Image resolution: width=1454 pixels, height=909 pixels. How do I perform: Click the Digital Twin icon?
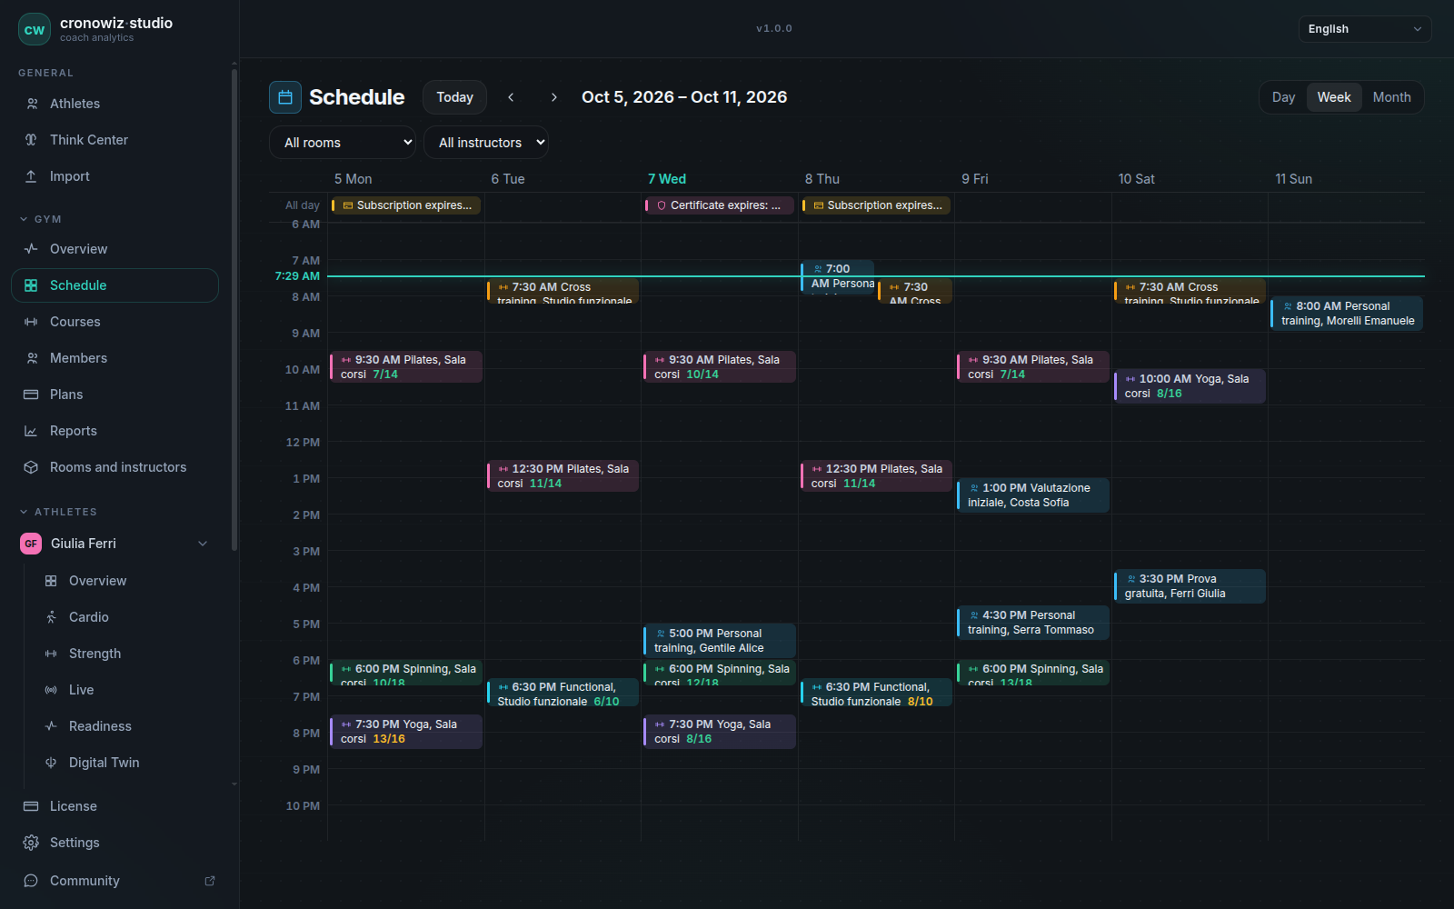coord(51,763)
